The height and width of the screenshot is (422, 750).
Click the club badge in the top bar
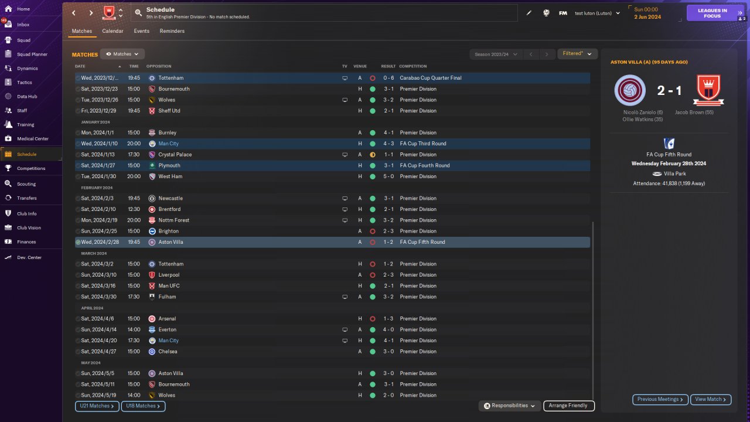[x=109, y=12]
